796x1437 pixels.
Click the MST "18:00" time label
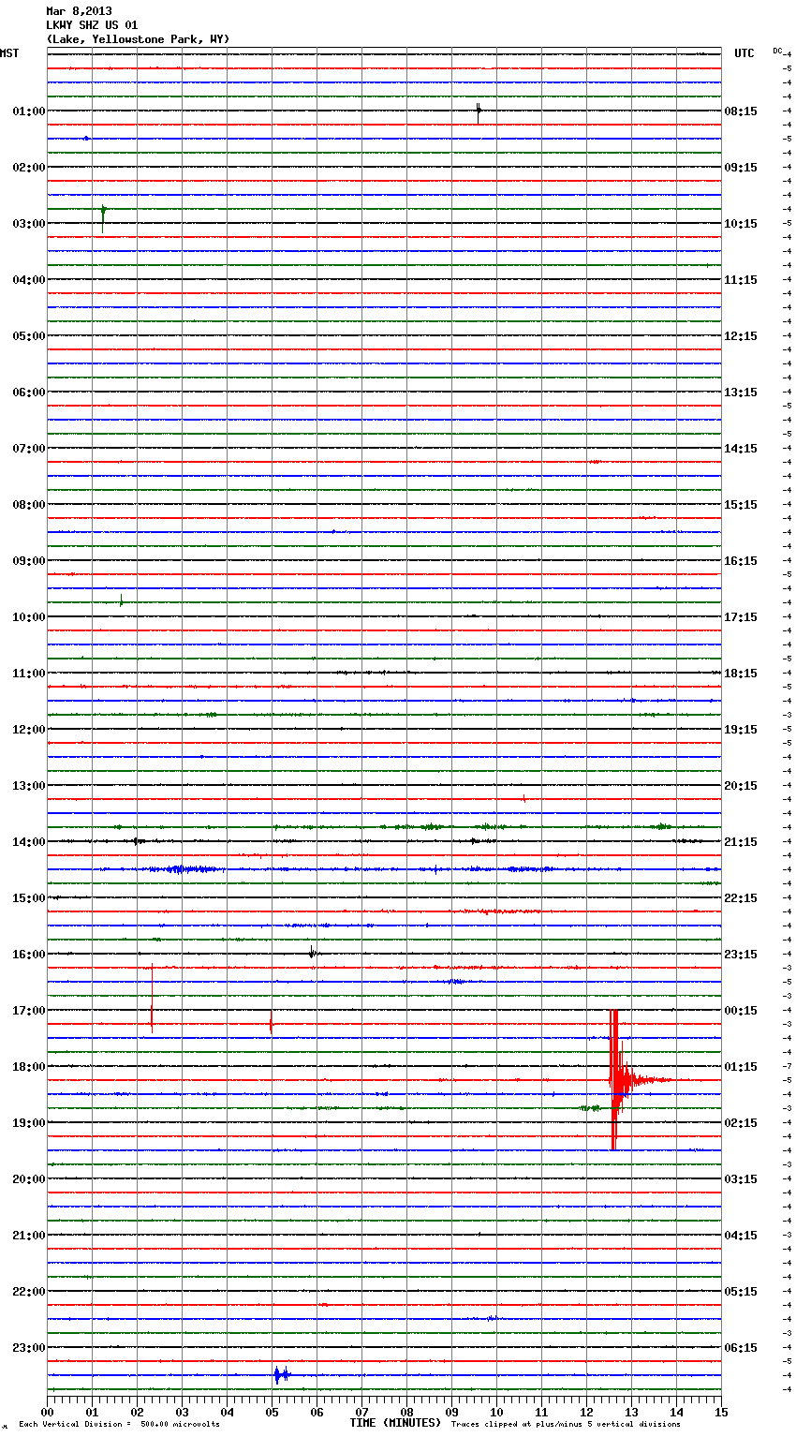[29, 1067]
